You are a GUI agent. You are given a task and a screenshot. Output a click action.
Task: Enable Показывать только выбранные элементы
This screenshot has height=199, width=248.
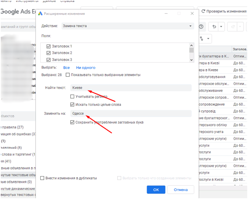pos(68,75)
